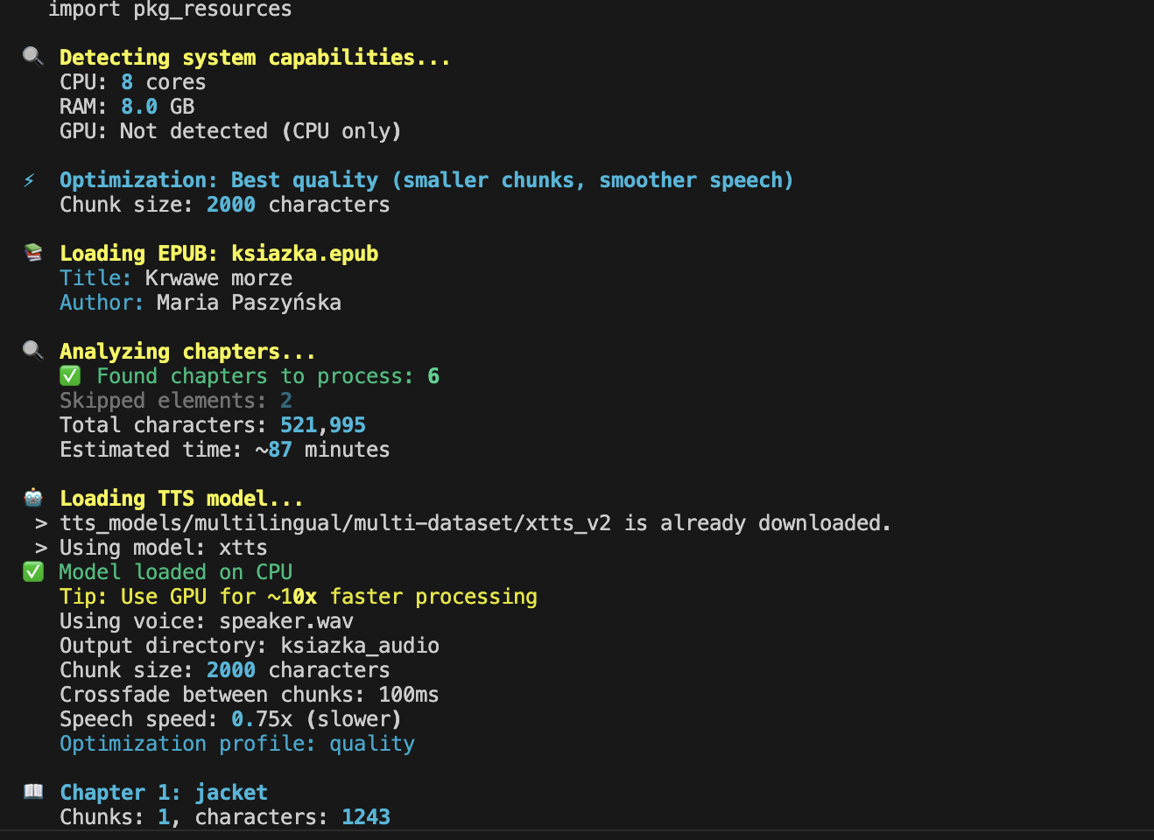The width and height of the screenshot is (1154, 840).
Task: Click the robot icon beside Loading TTS model
Action: (x=33, y=498)
